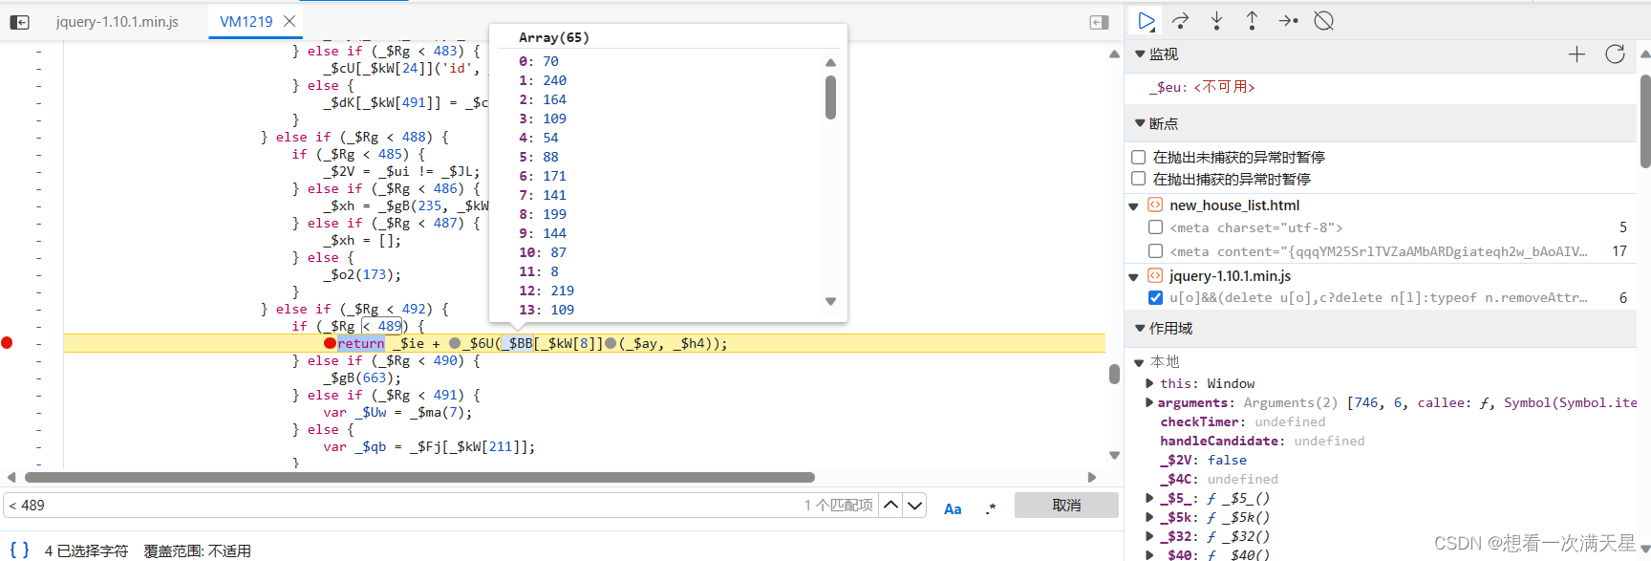Resume script execution

click(1147, 21)
